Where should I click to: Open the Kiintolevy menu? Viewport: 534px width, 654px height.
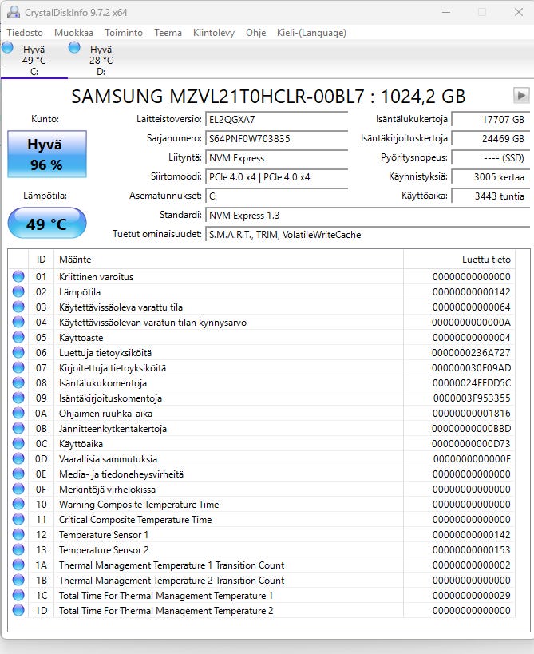(x=213, y=33)
